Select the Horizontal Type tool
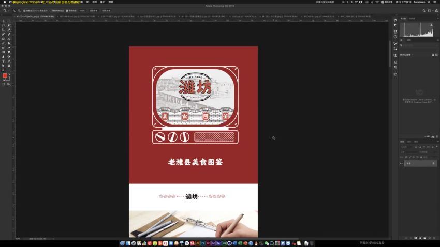Viewport: 440px width, 247px height. [x=3, y=61]
